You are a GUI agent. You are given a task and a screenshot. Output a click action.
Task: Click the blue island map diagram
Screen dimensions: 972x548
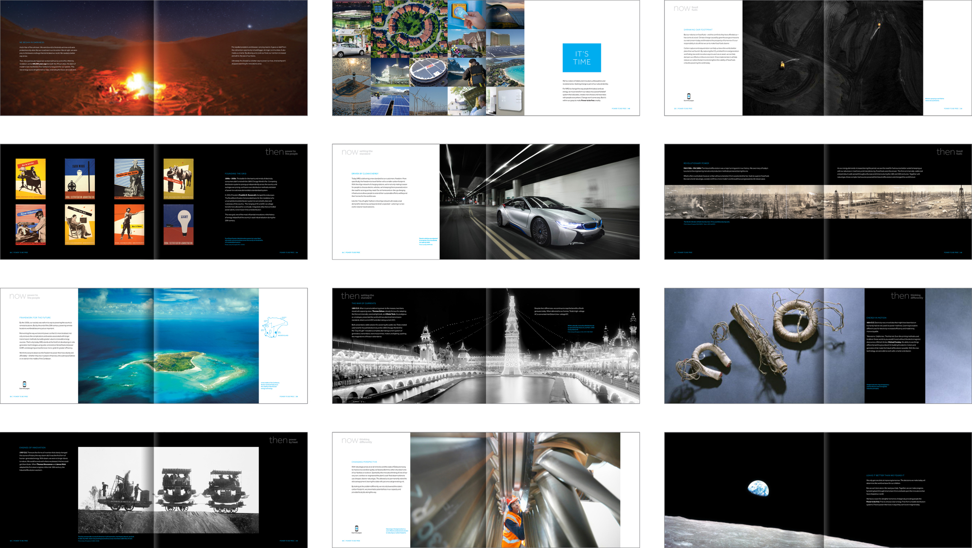pyautogui.click(x=275, y=328)
